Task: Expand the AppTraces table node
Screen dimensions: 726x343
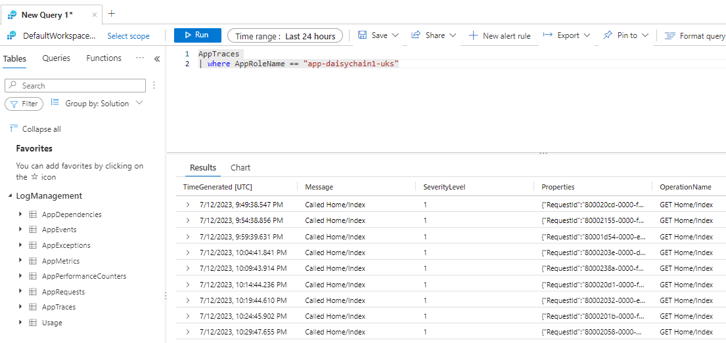Action: [20, 307]
